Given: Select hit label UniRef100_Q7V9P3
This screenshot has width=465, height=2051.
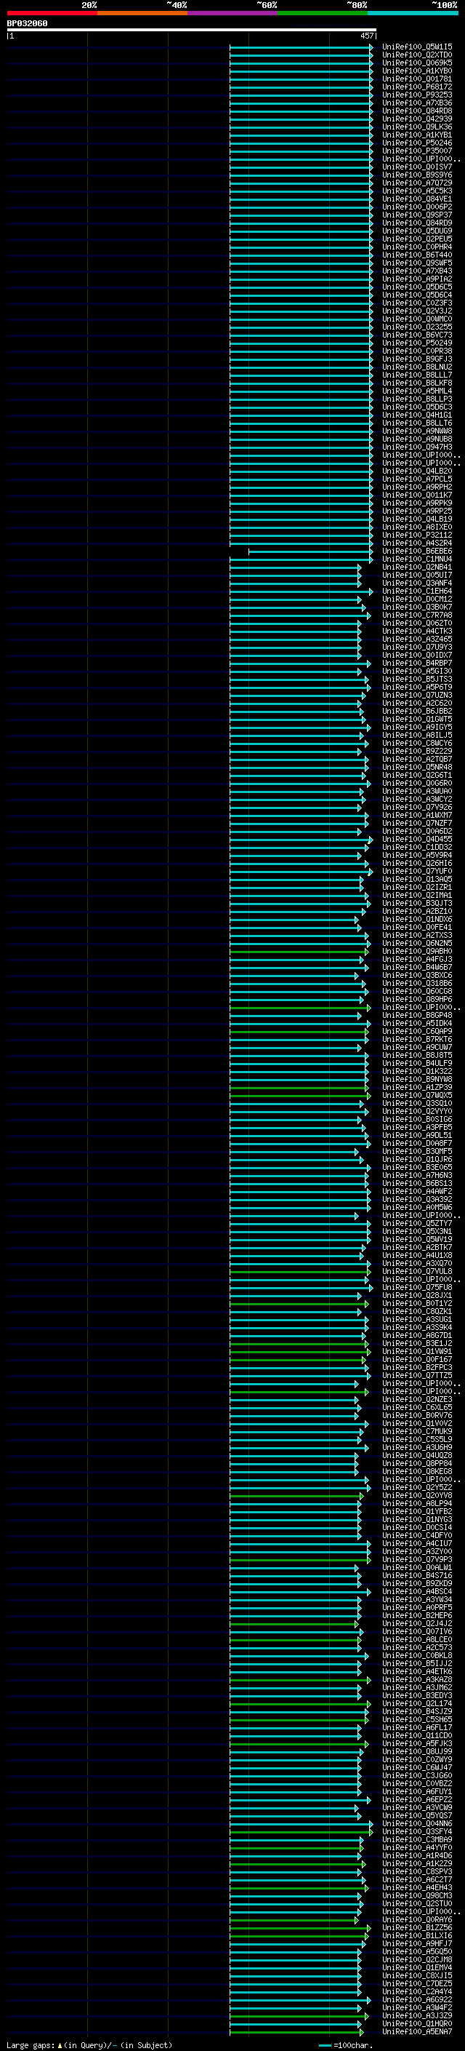Looking at the screenshot, I should (417, 1560).
